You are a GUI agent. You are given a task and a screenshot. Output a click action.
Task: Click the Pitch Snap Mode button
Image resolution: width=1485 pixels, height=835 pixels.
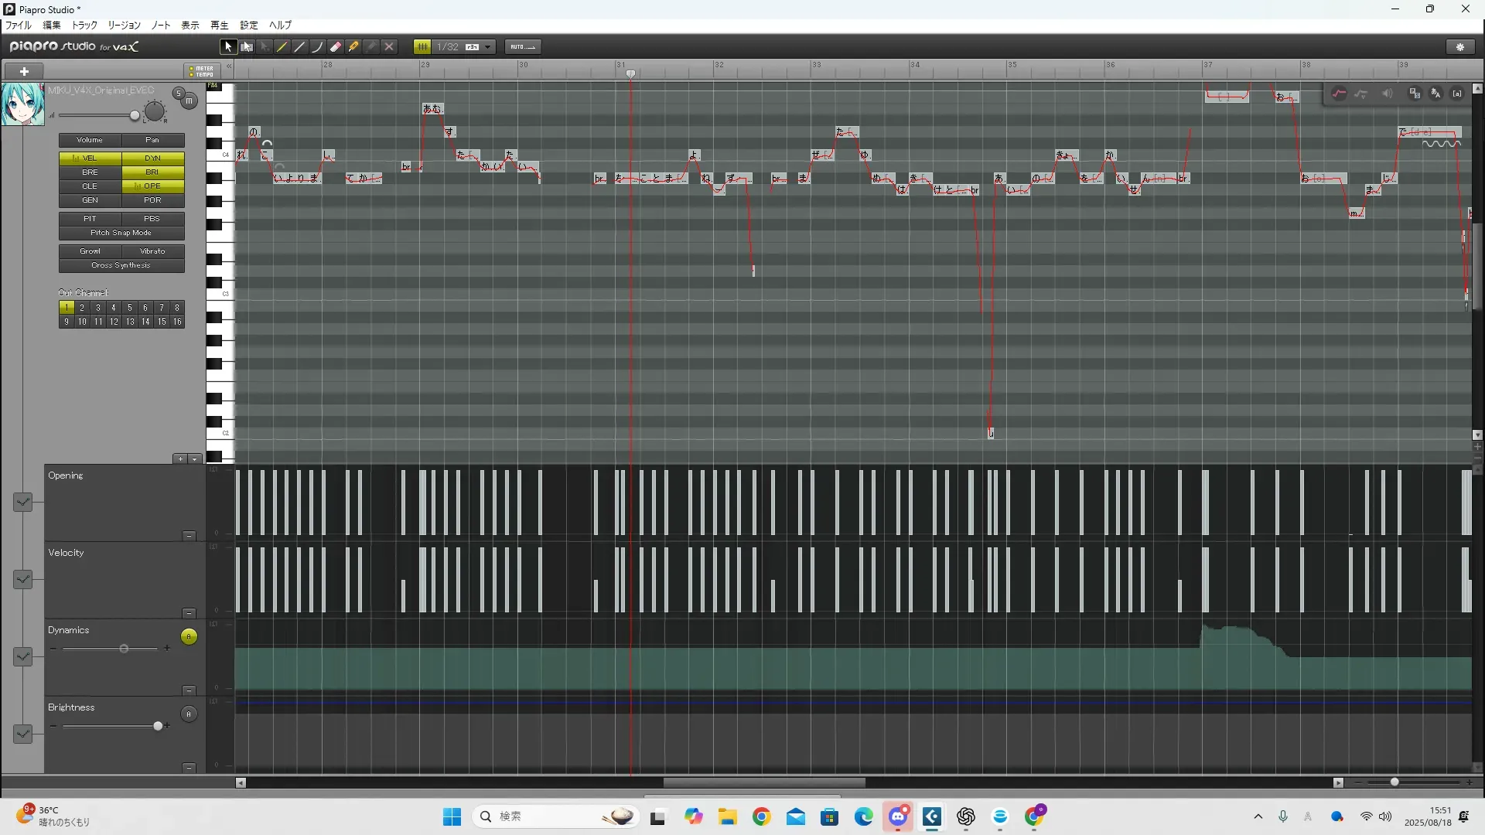121,233
